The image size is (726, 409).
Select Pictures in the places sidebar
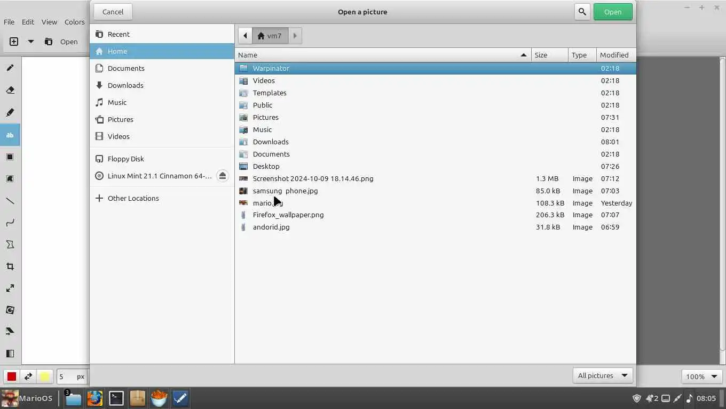click(162, 119)
